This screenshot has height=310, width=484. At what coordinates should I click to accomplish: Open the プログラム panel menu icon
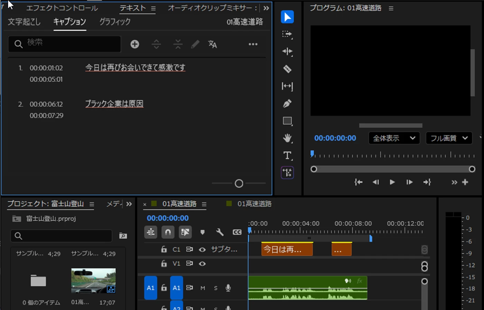391,8
